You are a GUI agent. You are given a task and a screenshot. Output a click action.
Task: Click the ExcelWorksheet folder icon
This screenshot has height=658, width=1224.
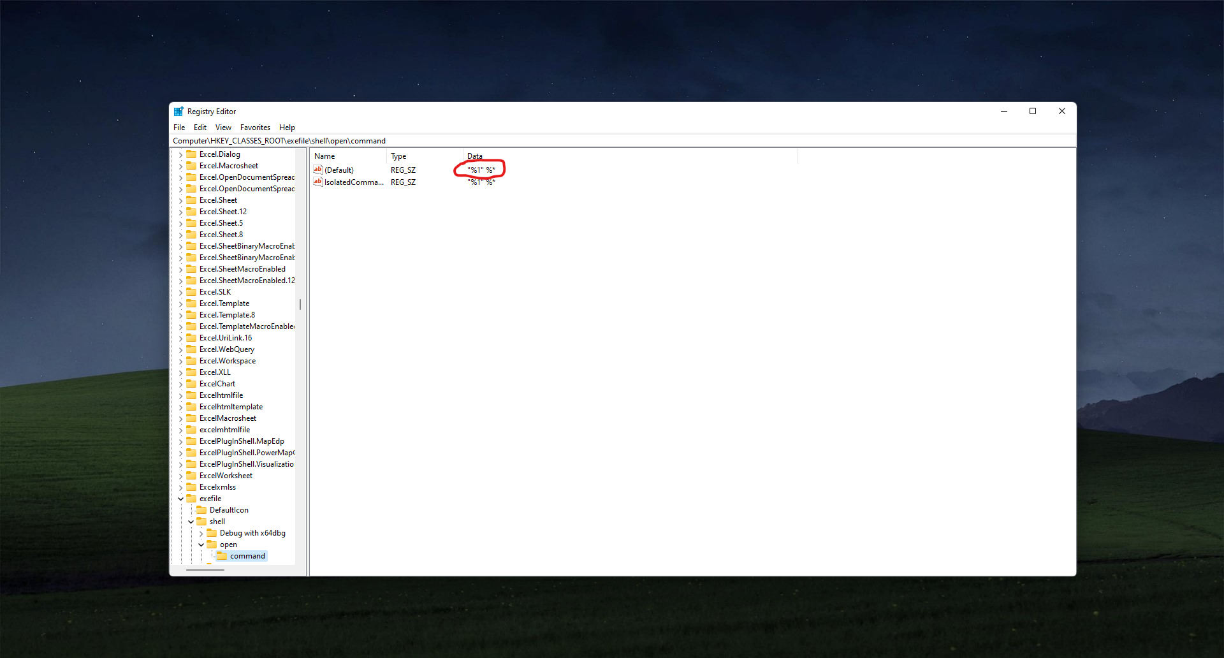(191, 476)
